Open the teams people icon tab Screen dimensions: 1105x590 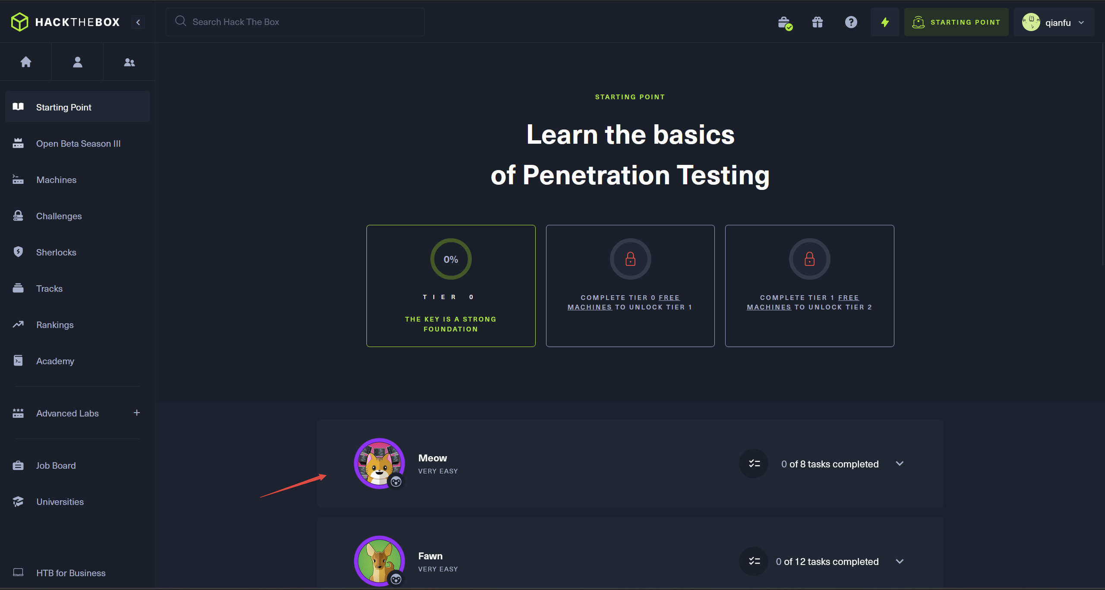[129, 62]
